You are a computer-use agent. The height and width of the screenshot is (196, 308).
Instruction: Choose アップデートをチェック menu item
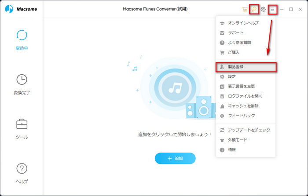(x=246, y=130)
